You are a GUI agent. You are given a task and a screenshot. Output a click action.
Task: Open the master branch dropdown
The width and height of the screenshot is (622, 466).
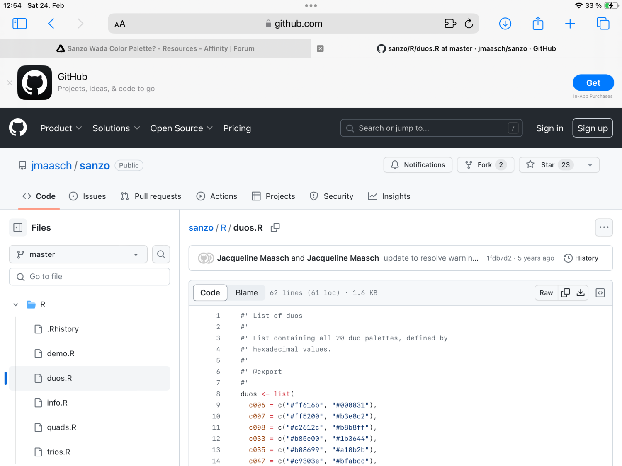pyautogui.click(x=78, y=254)
